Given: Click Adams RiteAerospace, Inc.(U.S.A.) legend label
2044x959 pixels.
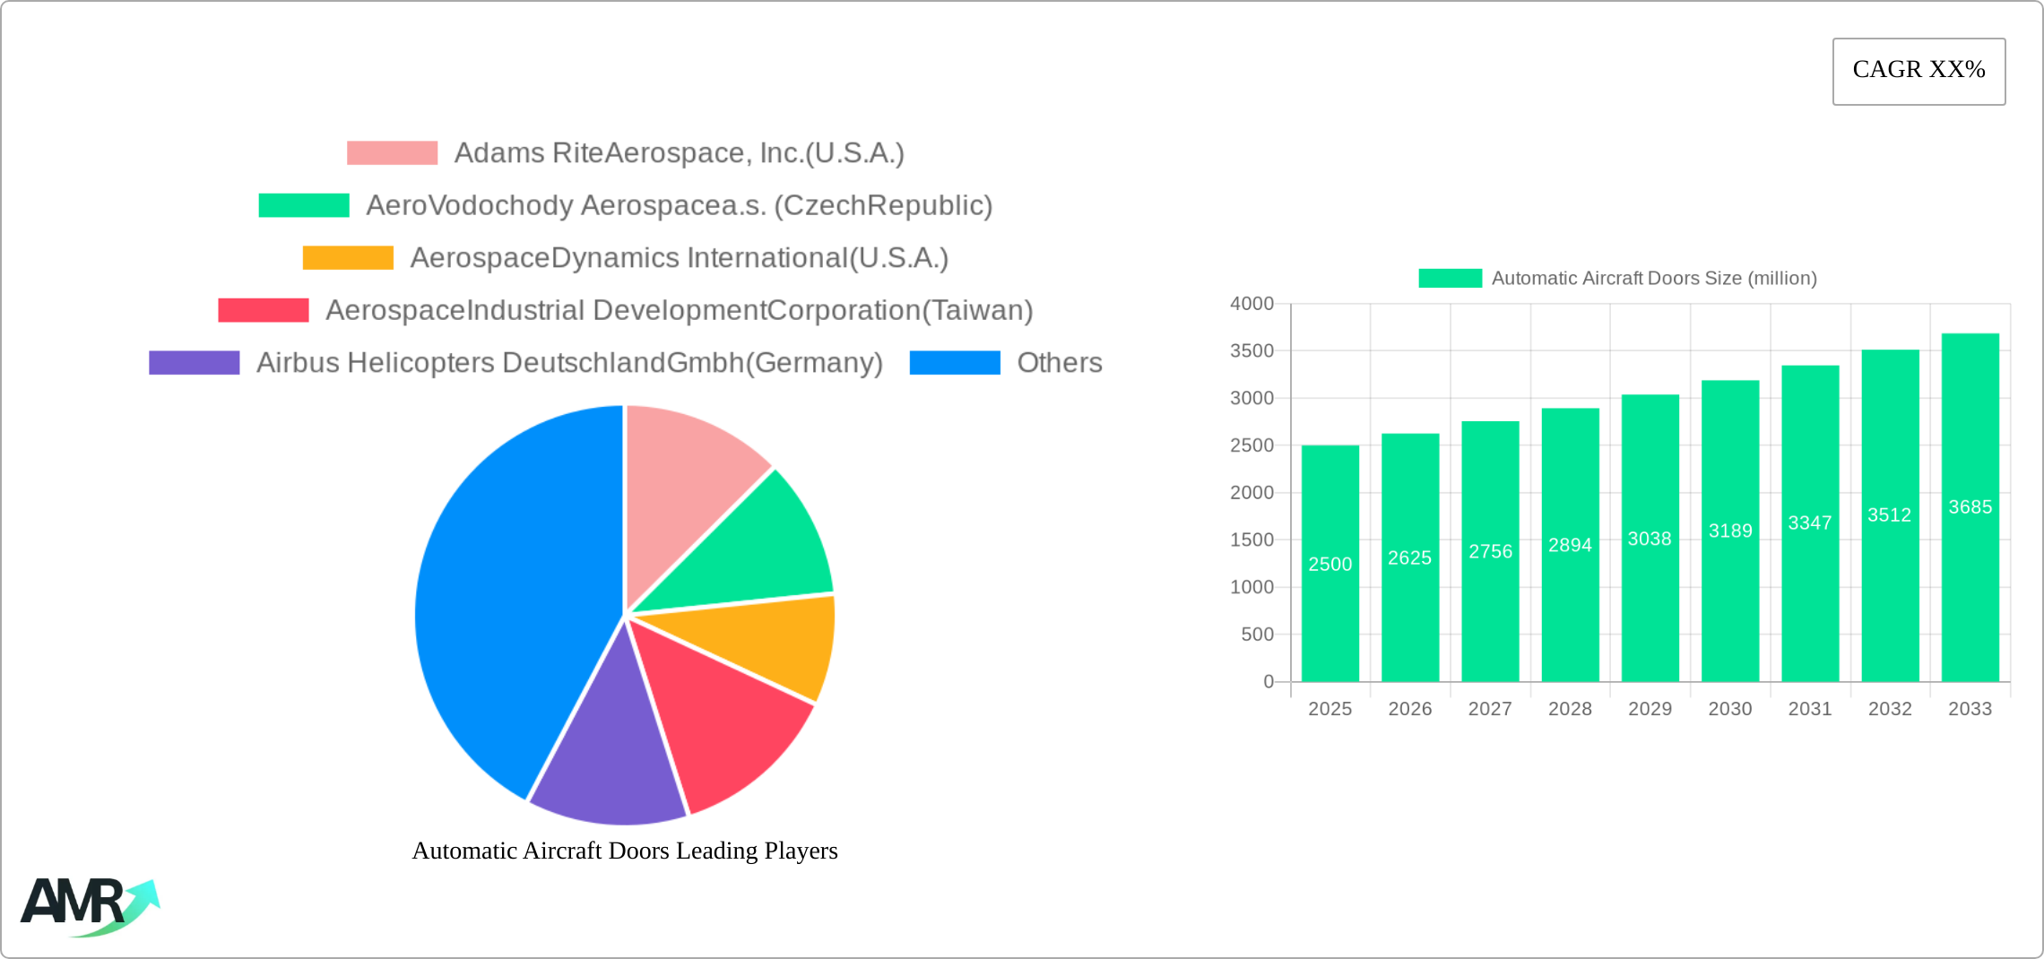Looking at the screenshot, I should coord(680,153).
